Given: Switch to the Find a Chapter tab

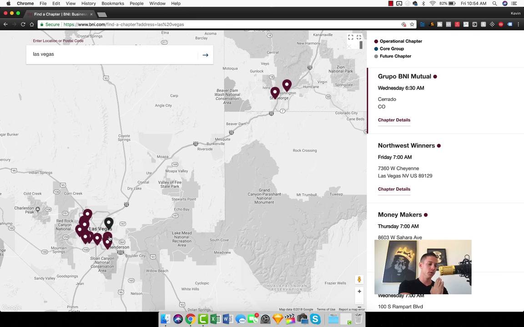Looking at the screenshot, I should click(60, 14).
